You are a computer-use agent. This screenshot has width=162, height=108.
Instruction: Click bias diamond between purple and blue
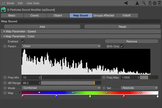coord(39,92)
